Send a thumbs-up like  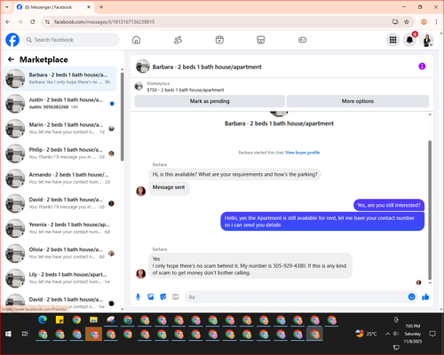425,296
